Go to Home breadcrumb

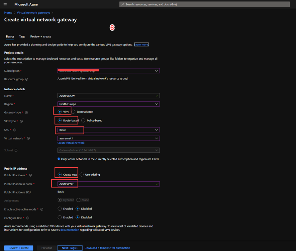(8, 13)
